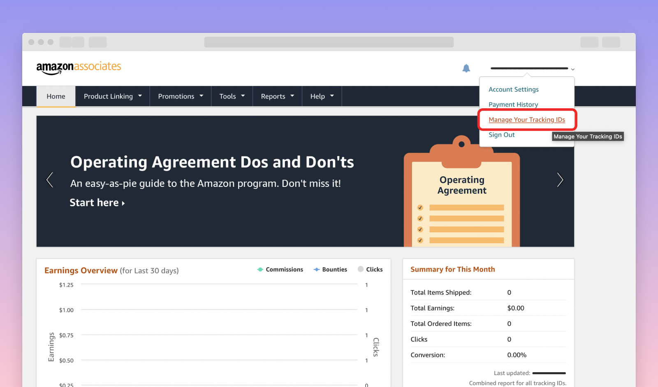Select the Total Ordered Items label

point(441,324)
